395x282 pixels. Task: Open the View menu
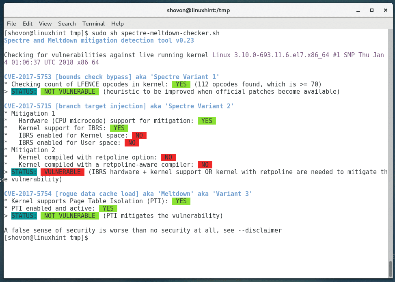pos(45,24)
